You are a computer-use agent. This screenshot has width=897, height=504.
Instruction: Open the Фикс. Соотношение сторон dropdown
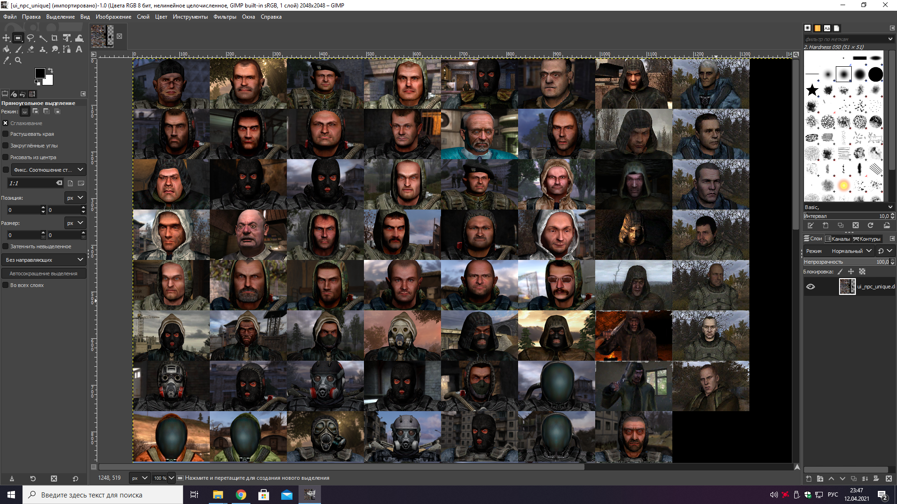click(49, 170)
